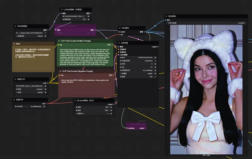Click the K采样器 node header icon

click(119, 43)
